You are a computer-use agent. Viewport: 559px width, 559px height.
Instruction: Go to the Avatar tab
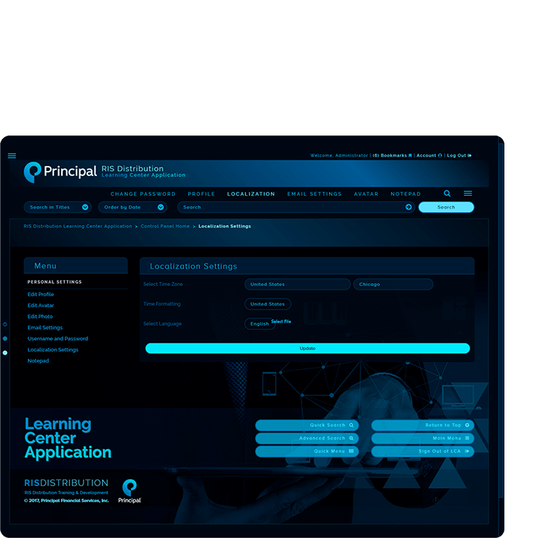pyautogui.click(x=366, y=194)
